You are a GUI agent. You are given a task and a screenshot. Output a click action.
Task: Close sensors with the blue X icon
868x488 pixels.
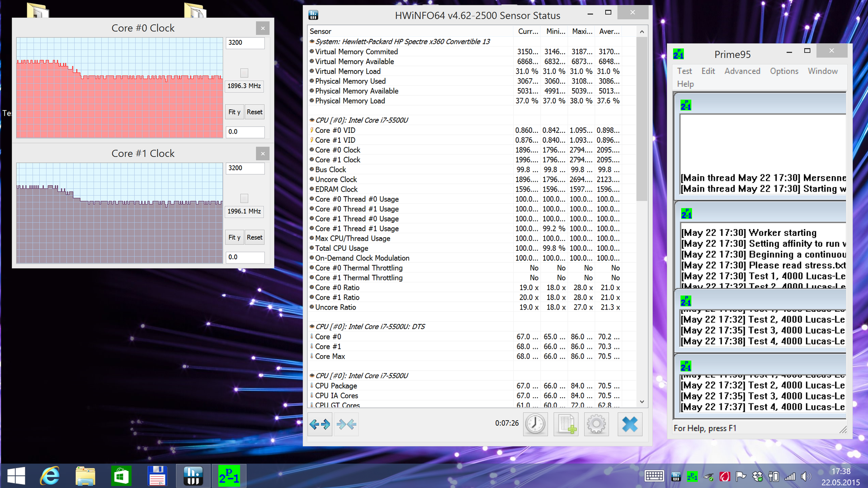(629, 424)
